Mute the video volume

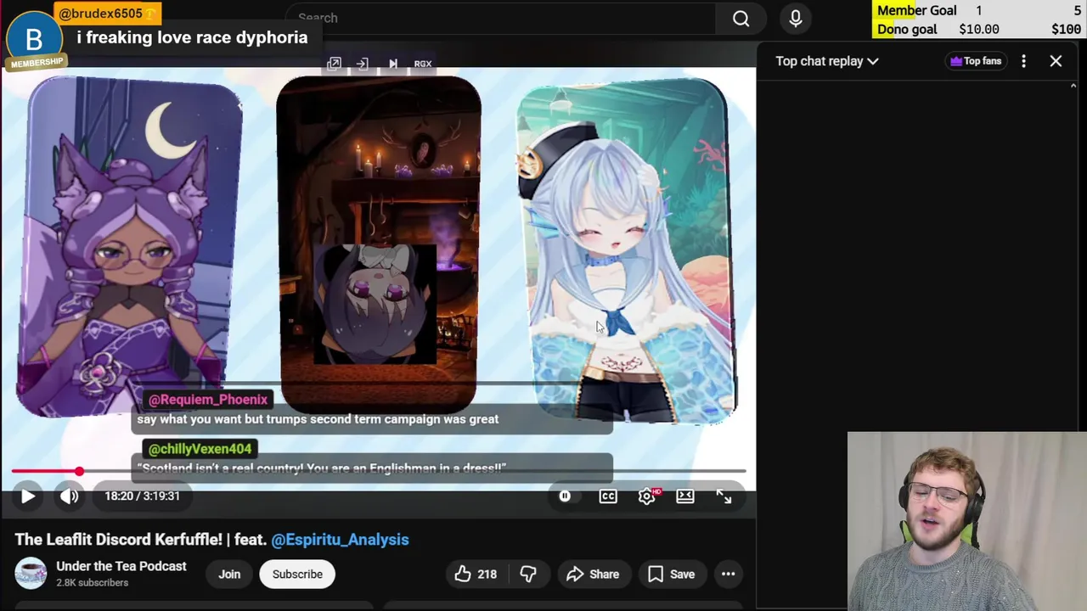click(x=70, y=496)
